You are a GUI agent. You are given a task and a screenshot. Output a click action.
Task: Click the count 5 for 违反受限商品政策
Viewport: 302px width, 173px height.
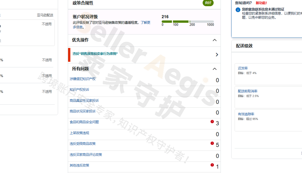point(217,145)
